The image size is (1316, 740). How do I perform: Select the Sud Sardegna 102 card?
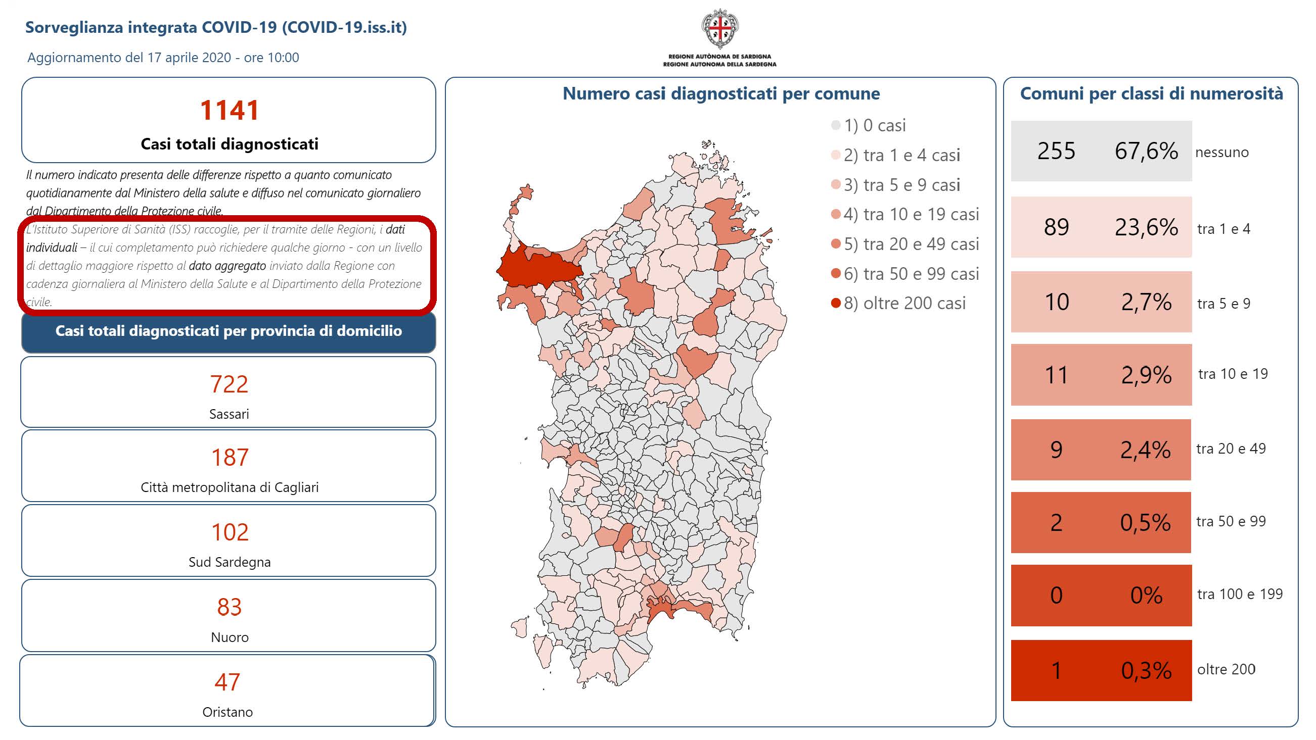[x=229, y=541]
